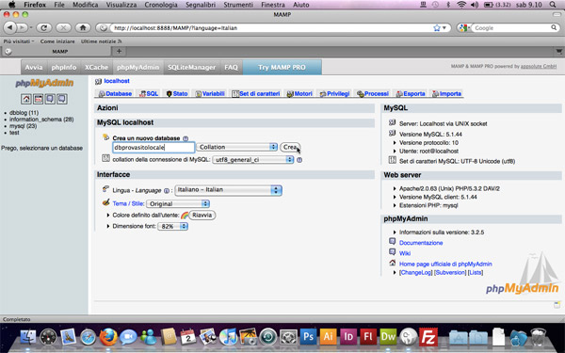Open the Collation dropdown
The width and height of the screenshot is (565, 353).
(237, 147)
